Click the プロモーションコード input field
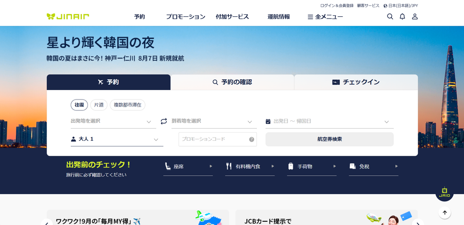This screenshot has width=464, height=225. click(x=217, y=139)
